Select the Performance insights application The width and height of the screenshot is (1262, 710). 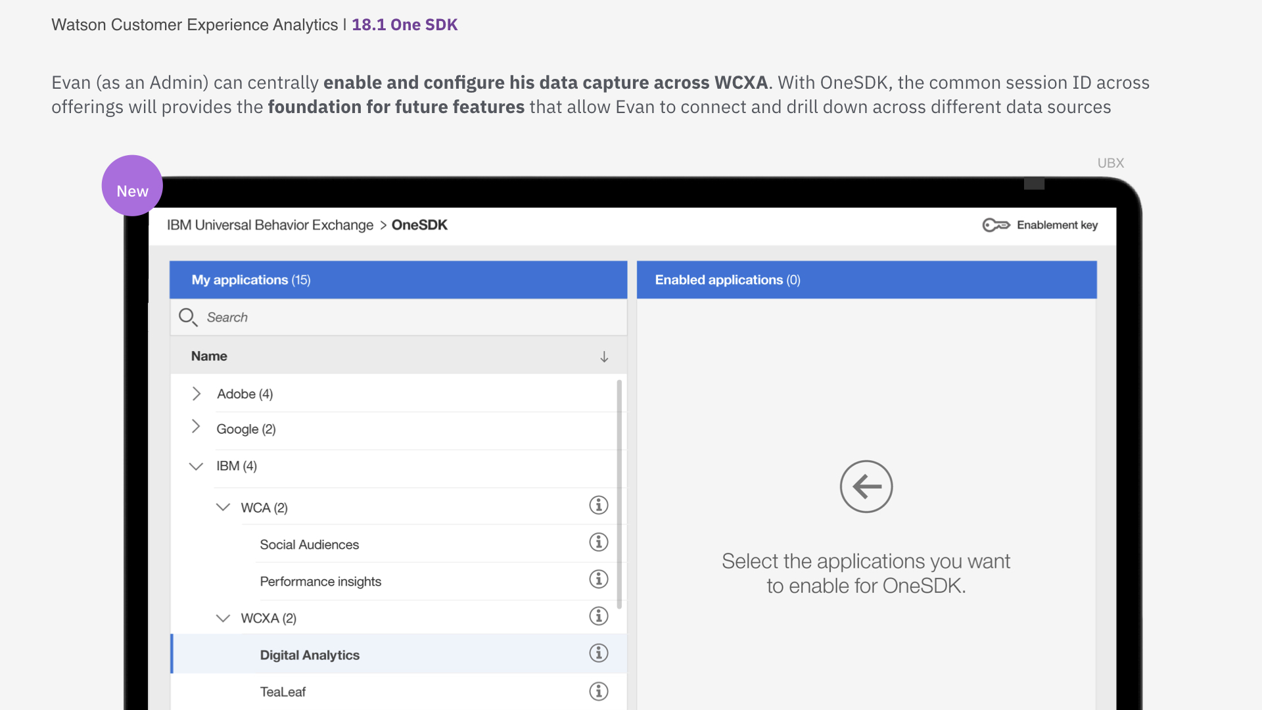(320, 582)
